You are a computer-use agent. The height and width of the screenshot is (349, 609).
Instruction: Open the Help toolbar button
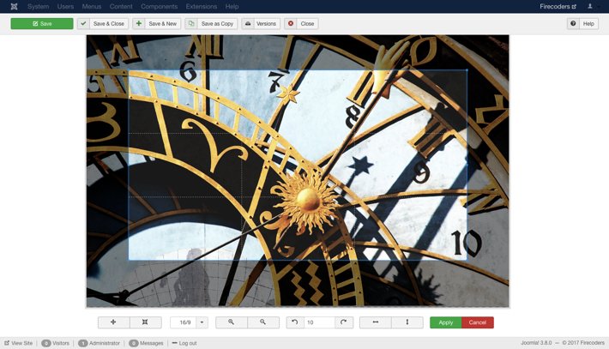(582, 24)
